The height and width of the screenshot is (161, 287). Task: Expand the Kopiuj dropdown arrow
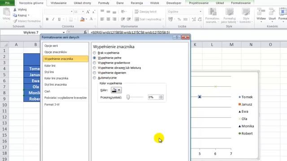click(x=29, y=15)
